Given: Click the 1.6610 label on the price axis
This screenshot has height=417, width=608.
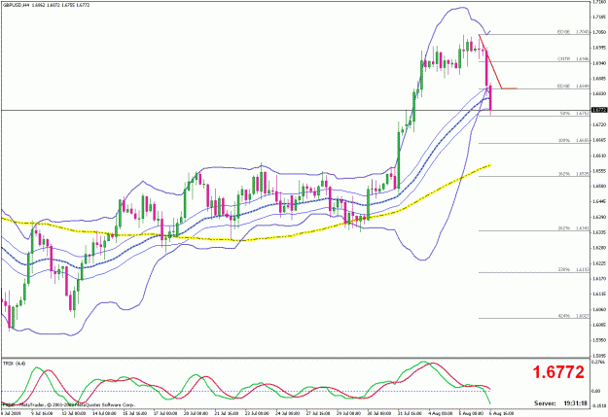Looking at the screenshot, I should [x=600, y=156].
